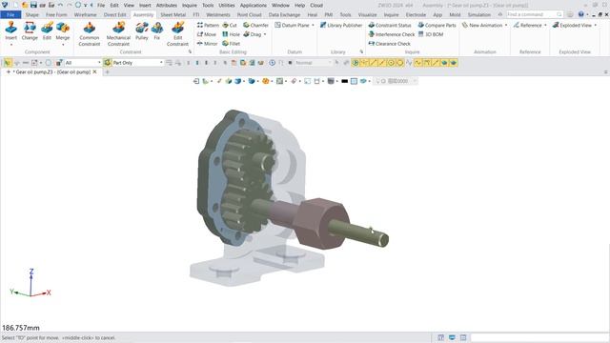Open the Window menu
Image resolution: width=610 pixels, height=343 pixels.
[x=280, y=5]
